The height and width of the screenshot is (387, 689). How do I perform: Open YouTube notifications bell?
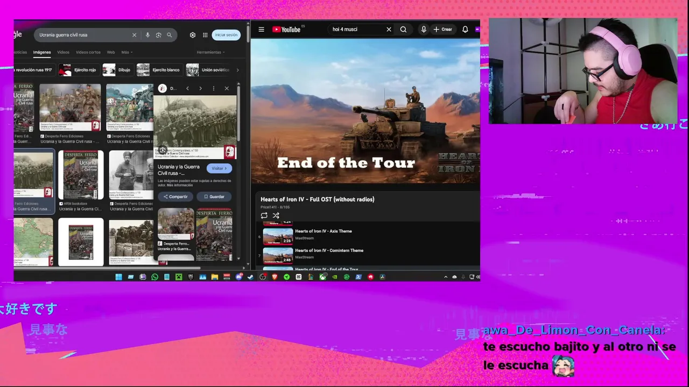pos(465,30)
